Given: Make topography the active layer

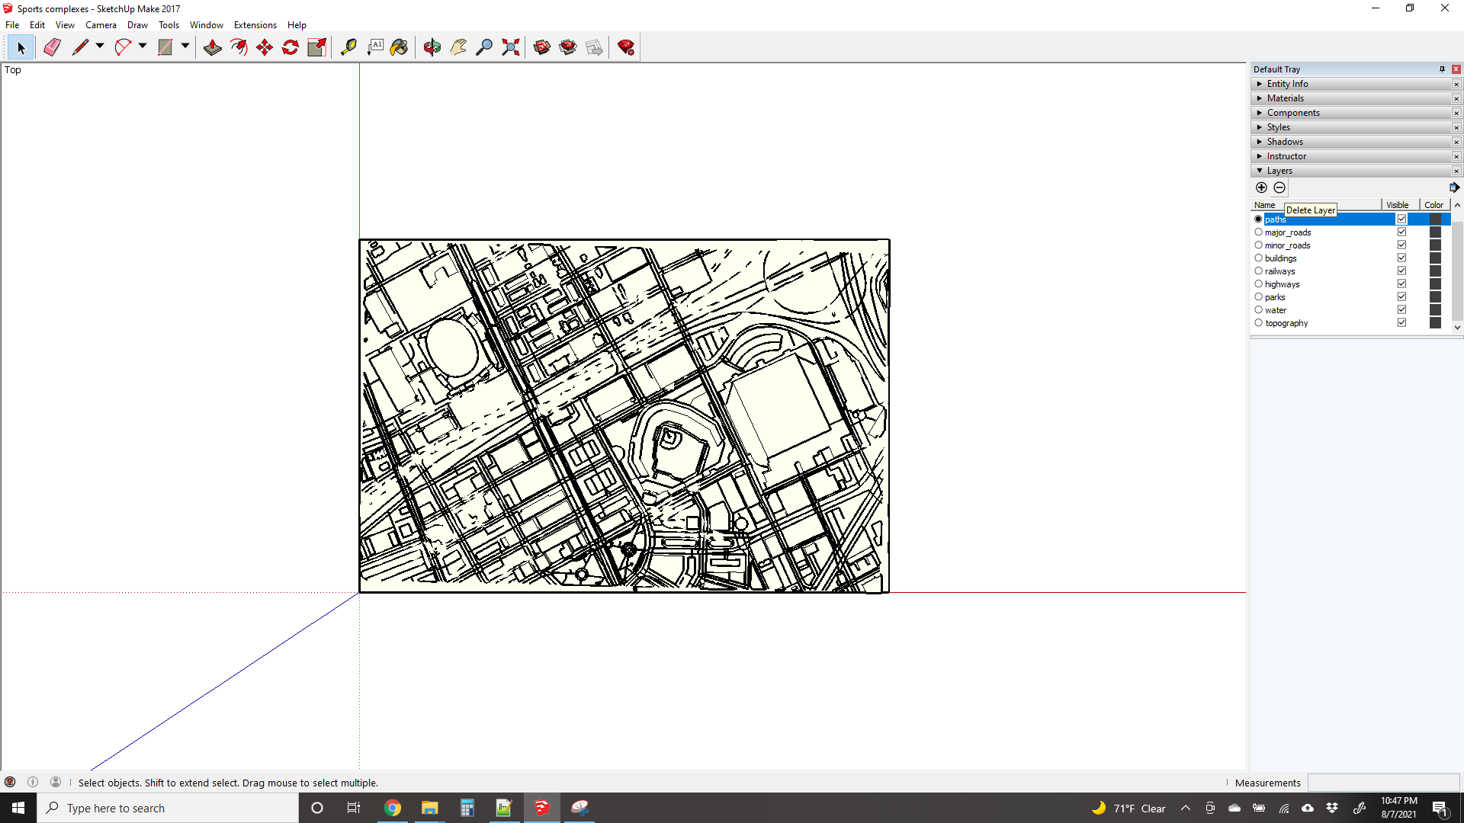Looking at the screenshot, I should point(1258,323).
